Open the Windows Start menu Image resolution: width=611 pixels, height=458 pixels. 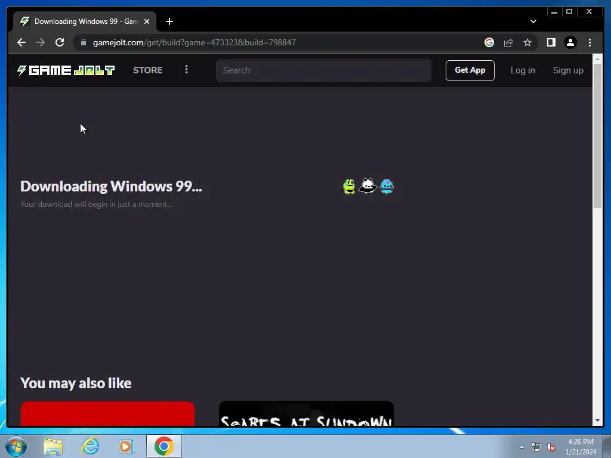16,446
